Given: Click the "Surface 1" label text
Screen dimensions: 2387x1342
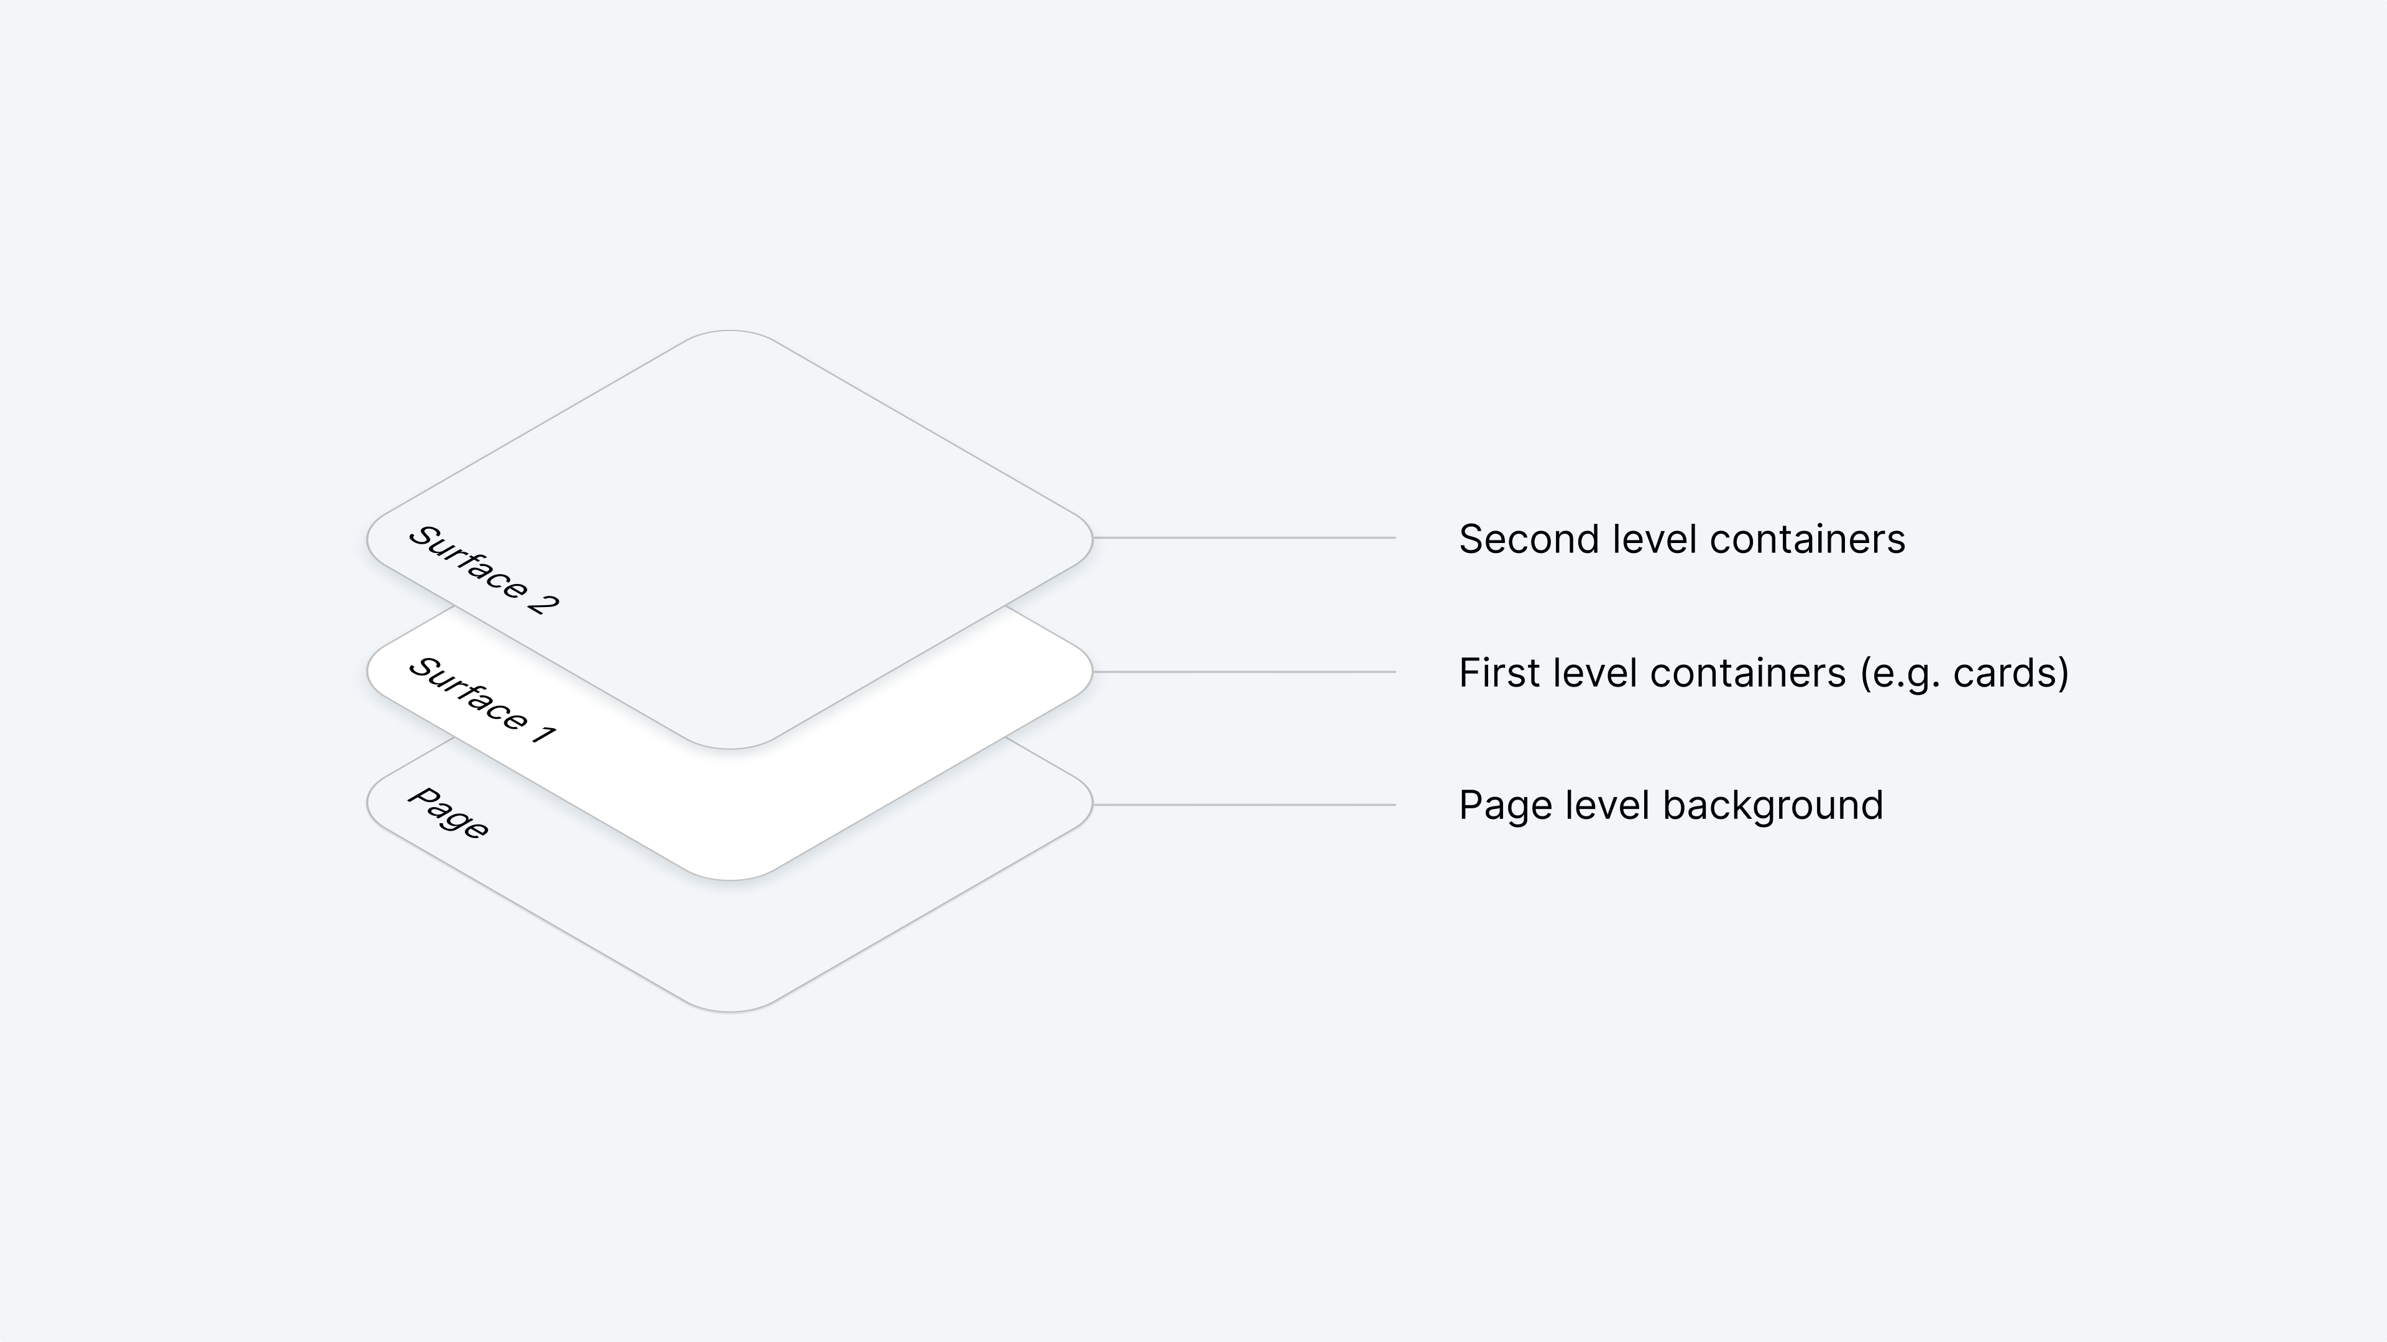Looking at the screenshot, I should (482, 700).
